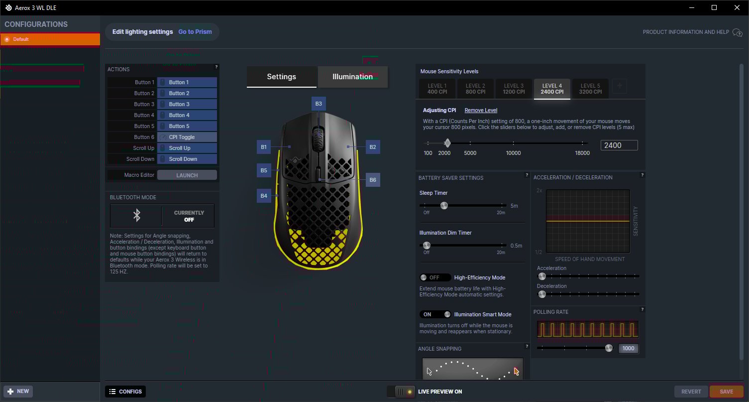The height and width of the screenshot is (402, 749).
Task: Click the Acceleration slider handle
Action: [x=542, y=276]
